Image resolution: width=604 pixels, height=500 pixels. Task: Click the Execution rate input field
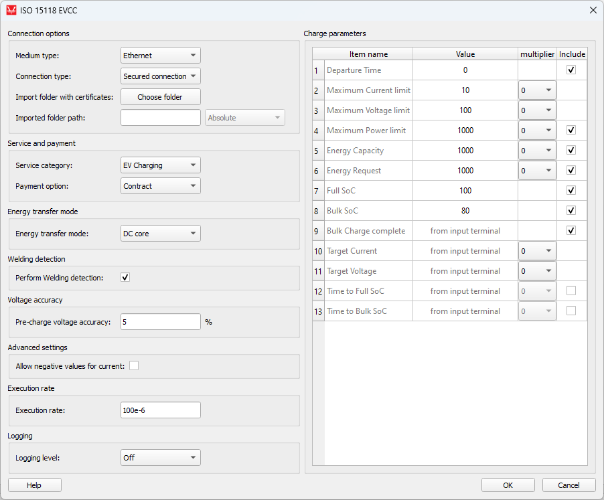tap(160, 410)
